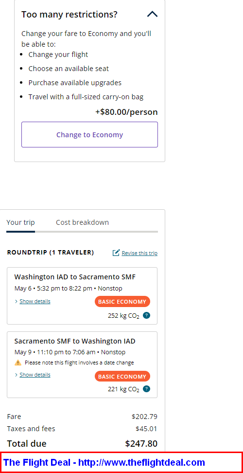Image resolution: width=243 pixels, height=473 pixels.
Task: Click the chevron next to the second Show details link
Action: (x=16, y=375)
